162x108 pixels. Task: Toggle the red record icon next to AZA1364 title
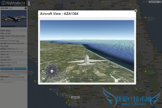(x=12, y=8)
